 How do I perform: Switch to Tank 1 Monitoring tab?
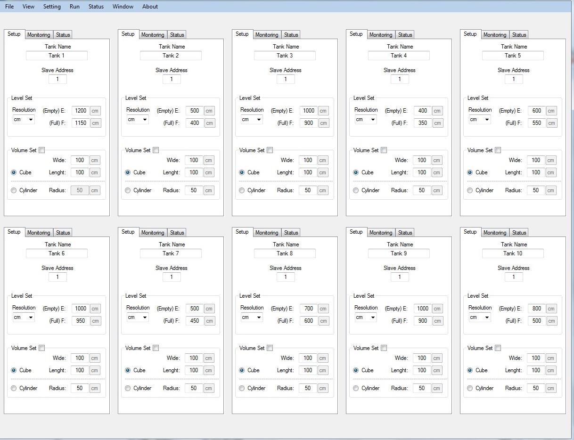(x=39, y=35)
